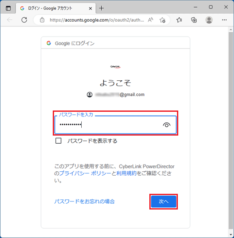Minimize the browser window
Image resolution: width=234 pixels, height=238 pixels.
coord(195,7)
